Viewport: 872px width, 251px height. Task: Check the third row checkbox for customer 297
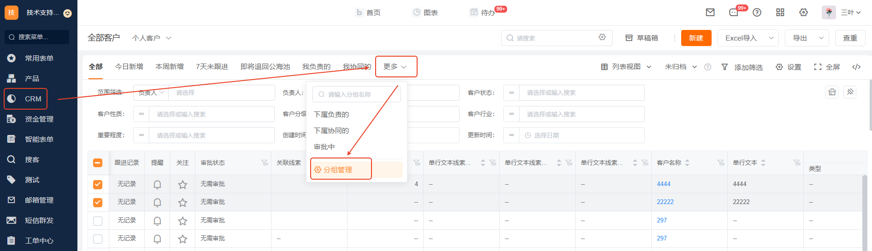point(98,221)
